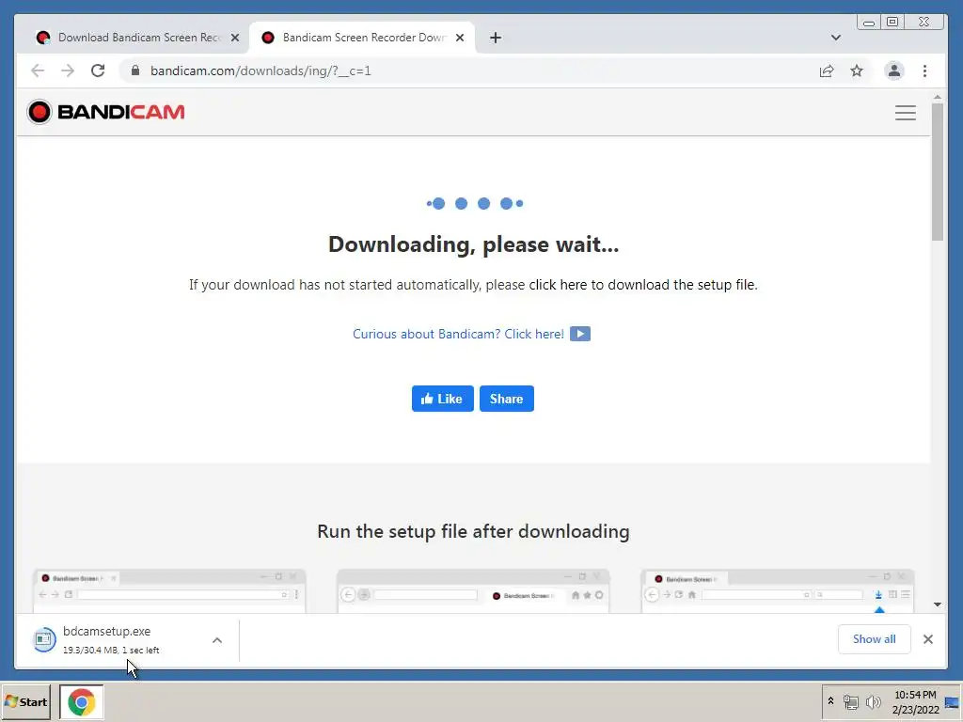Open the Chrome profile avatar icon
963x722 pixels.
893,71
